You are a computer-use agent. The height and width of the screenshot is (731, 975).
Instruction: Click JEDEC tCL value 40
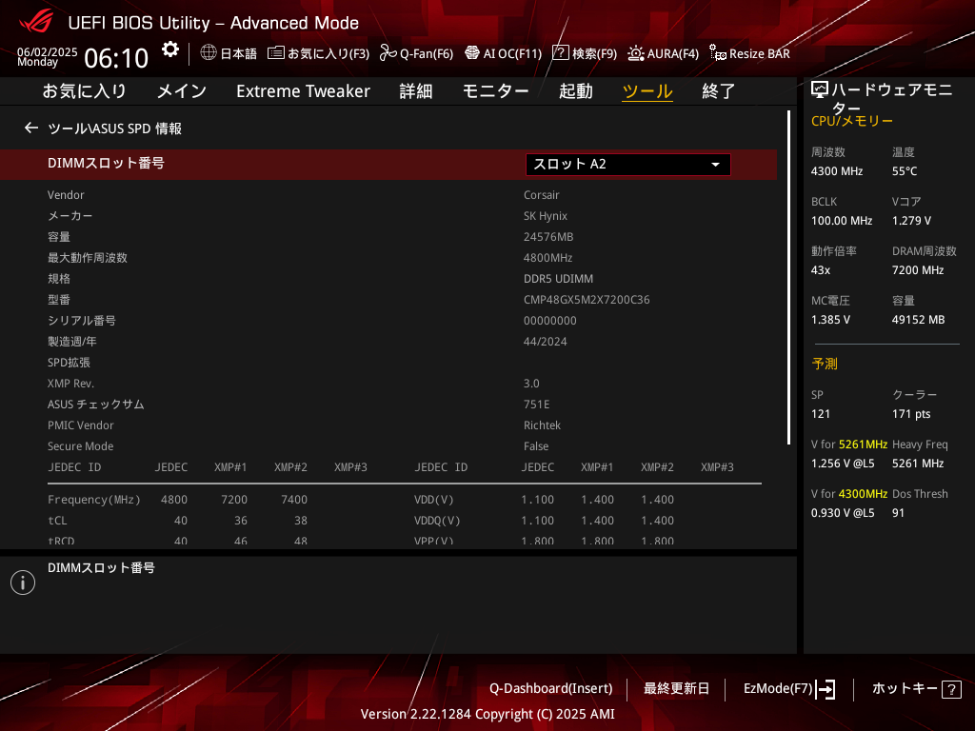coord(180,521)
